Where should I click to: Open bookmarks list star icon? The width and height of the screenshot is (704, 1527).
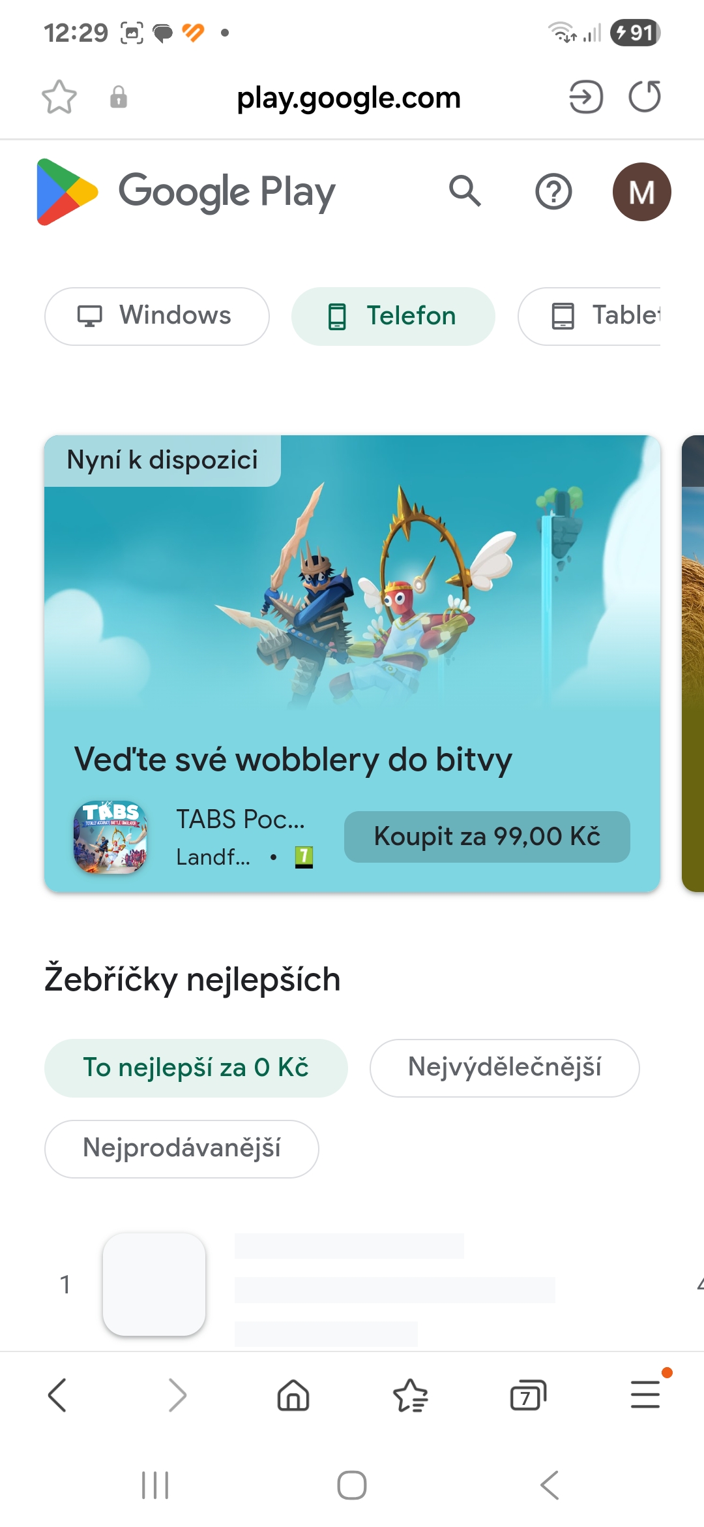point(411,1396)
